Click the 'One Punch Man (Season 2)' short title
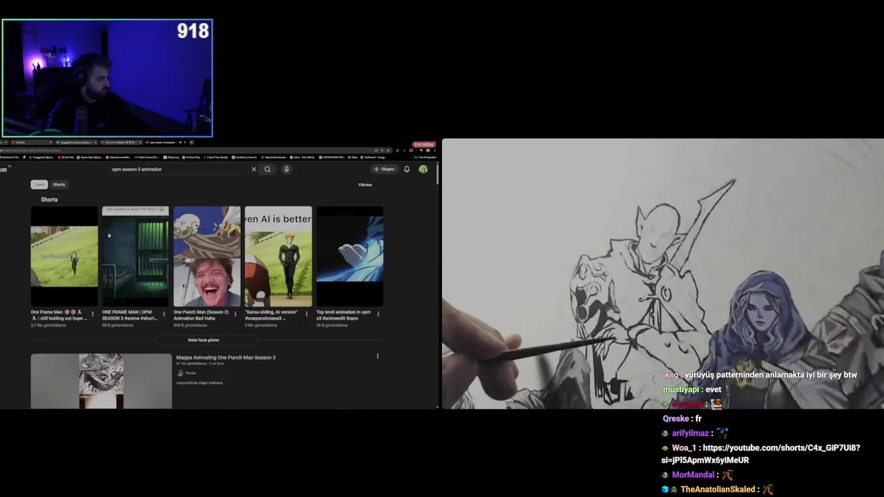Viewport: 884px width, 497px height. point(201,315)
